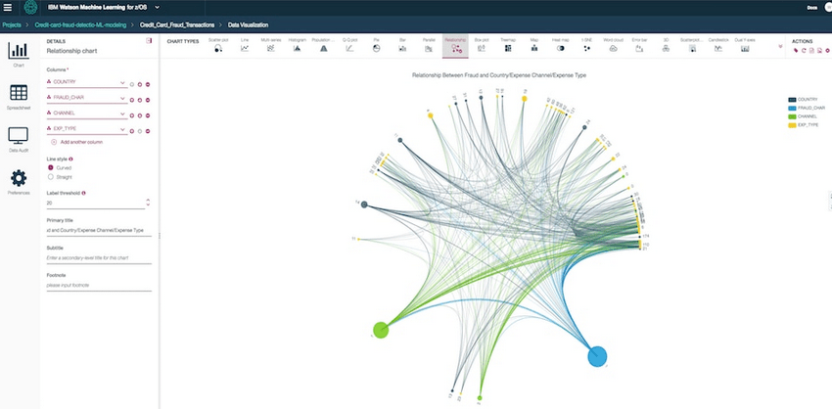
Task: Open the Preferences gear
Action: 18,180
